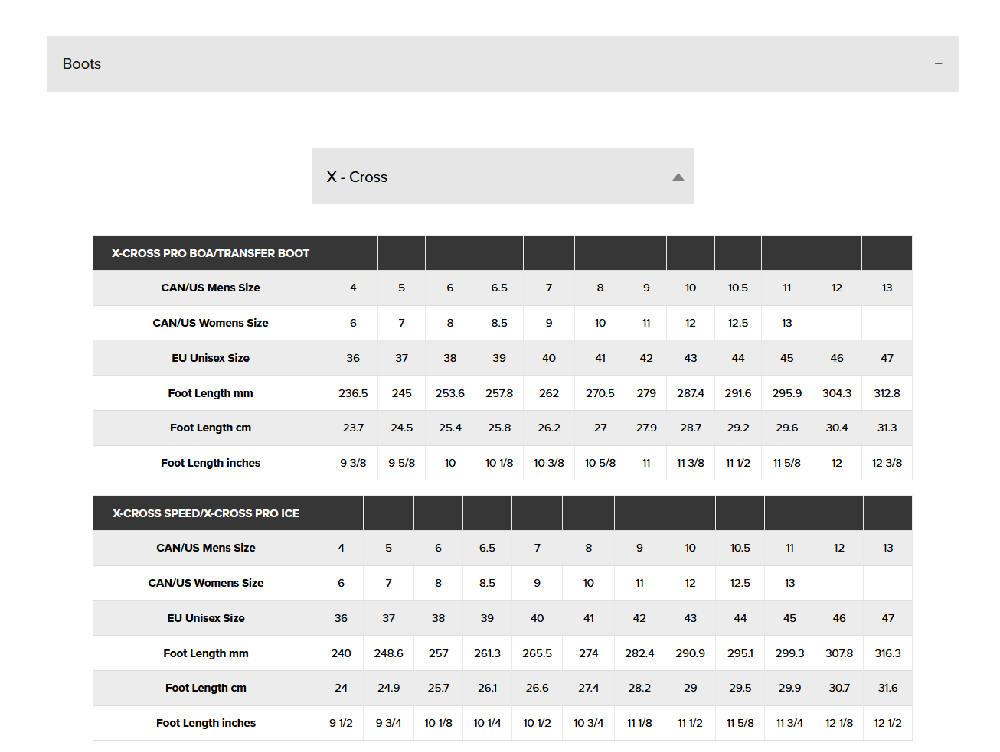Select the 295.9 mm cell
The image size is (1000, 752).
787,393
